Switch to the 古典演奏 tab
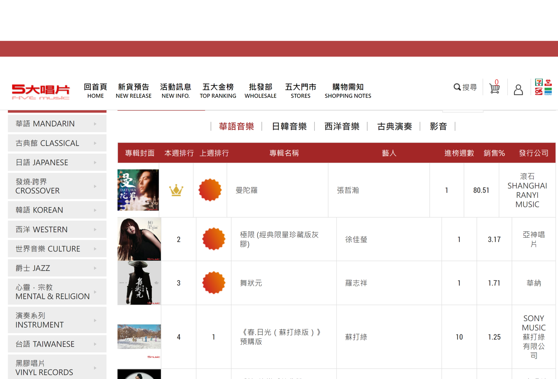The height and width of the screenshot is (379, 558). click(x=394, y=126)
